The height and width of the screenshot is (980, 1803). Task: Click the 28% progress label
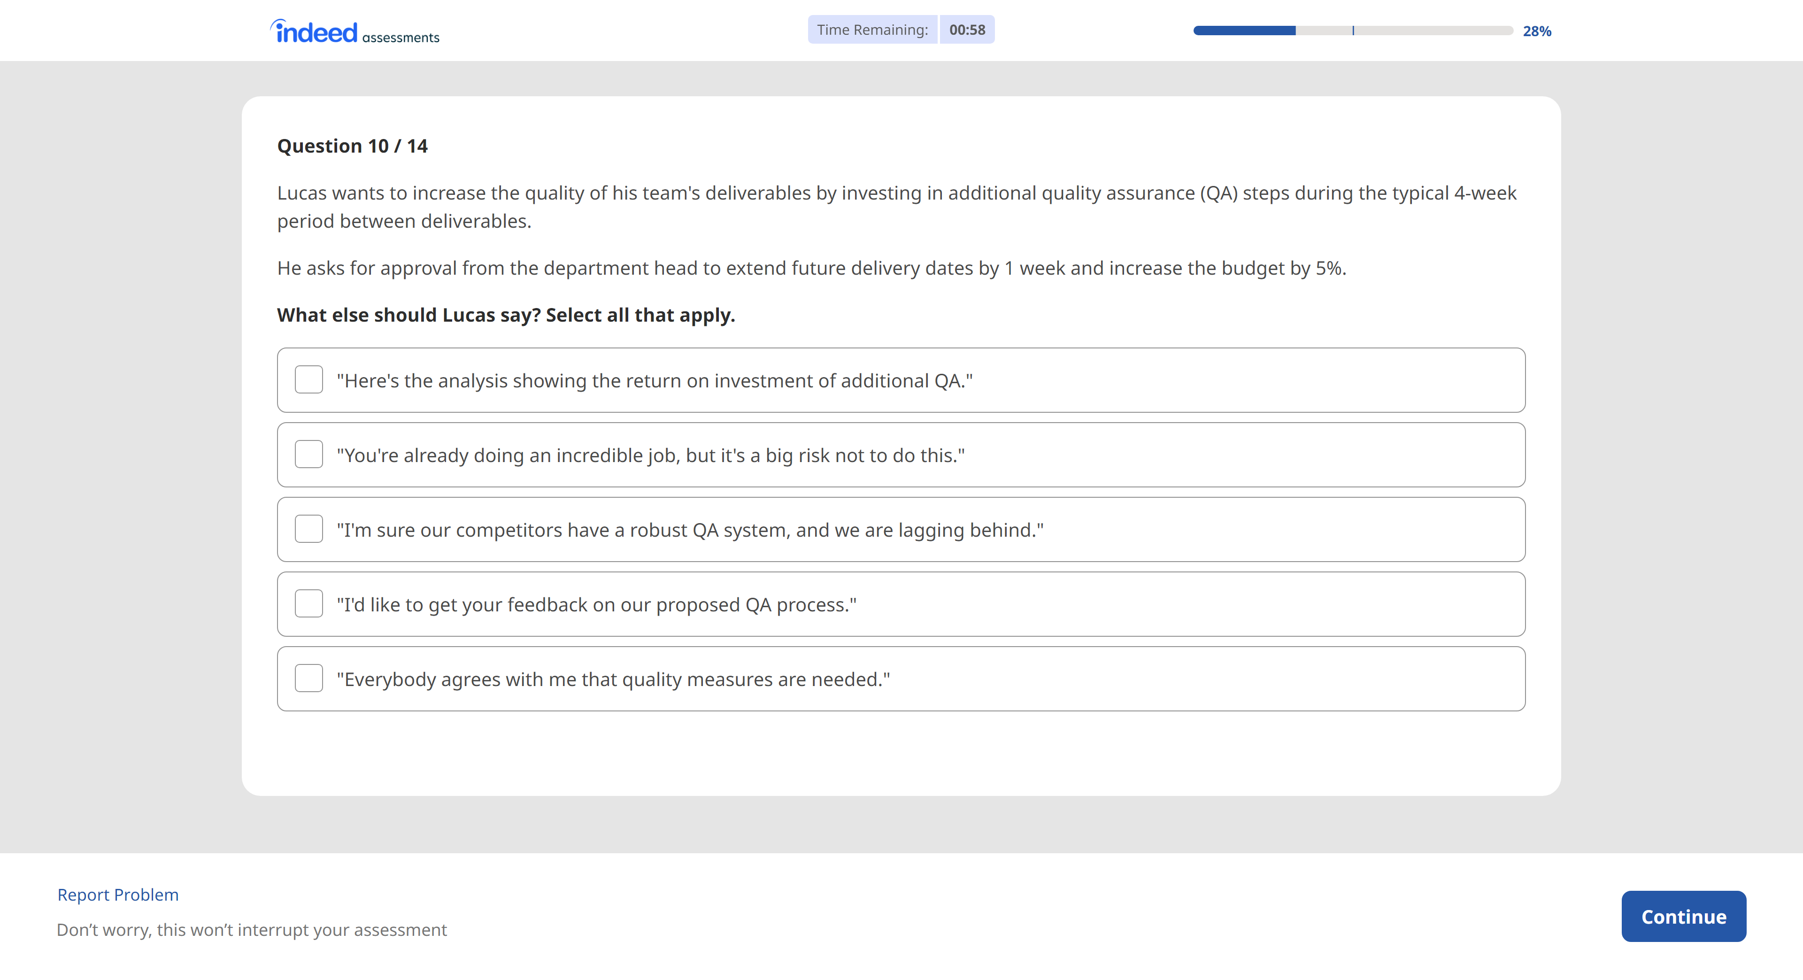[1537, 31]
